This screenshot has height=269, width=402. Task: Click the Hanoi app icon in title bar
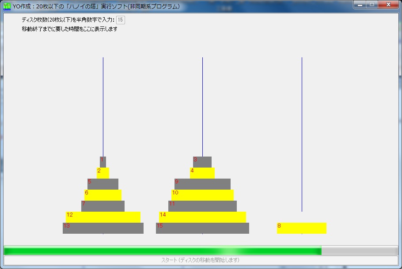tap(7, 6)
